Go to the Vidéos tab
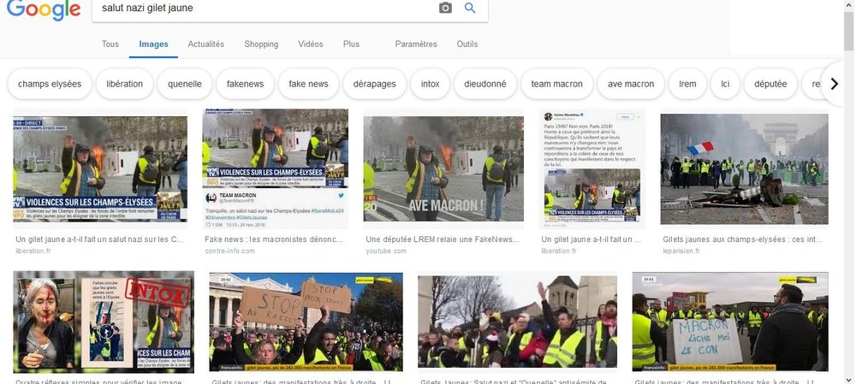Screen dimensions: 856x384 click(311, 44)
